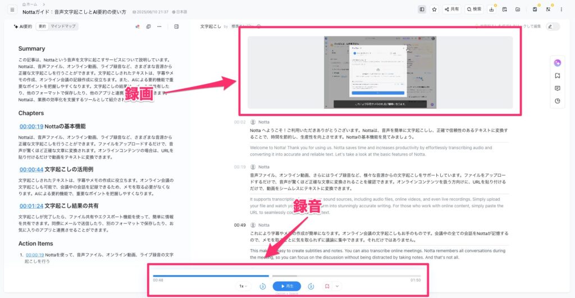The width and height of the screenshot is (575, 298).
Task: Click the download export icon
Action: pos(492,10)
